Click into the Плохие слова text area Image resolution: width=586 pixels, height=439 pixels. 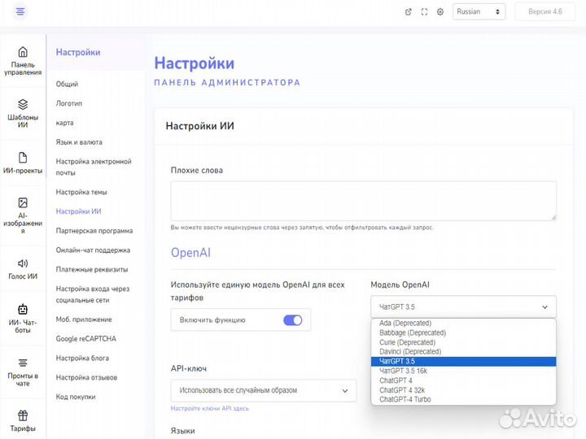coord(363,201)
